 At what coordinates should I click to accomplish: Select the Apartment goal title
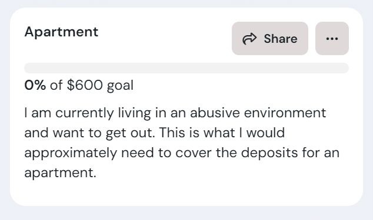[x=61, y=32]
